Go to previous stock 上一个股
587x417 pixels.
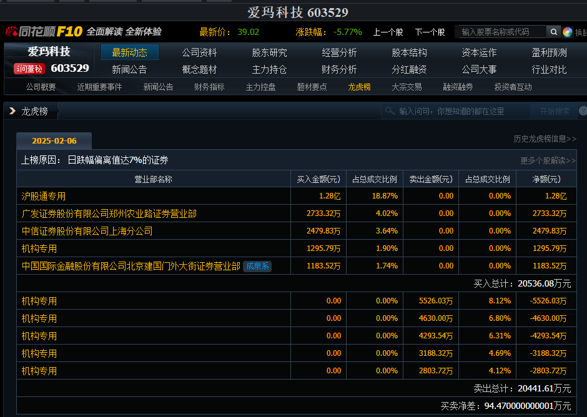[388, 32]
